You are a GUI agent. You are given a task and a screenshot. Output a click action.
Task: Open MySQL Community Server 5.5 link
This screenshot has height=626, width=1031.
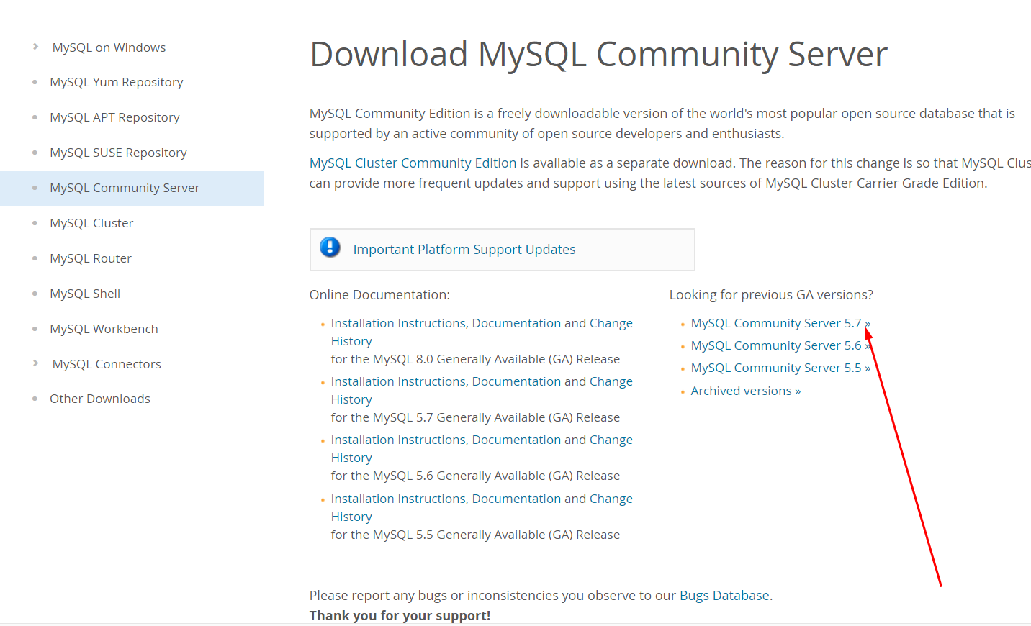point(780,368)
